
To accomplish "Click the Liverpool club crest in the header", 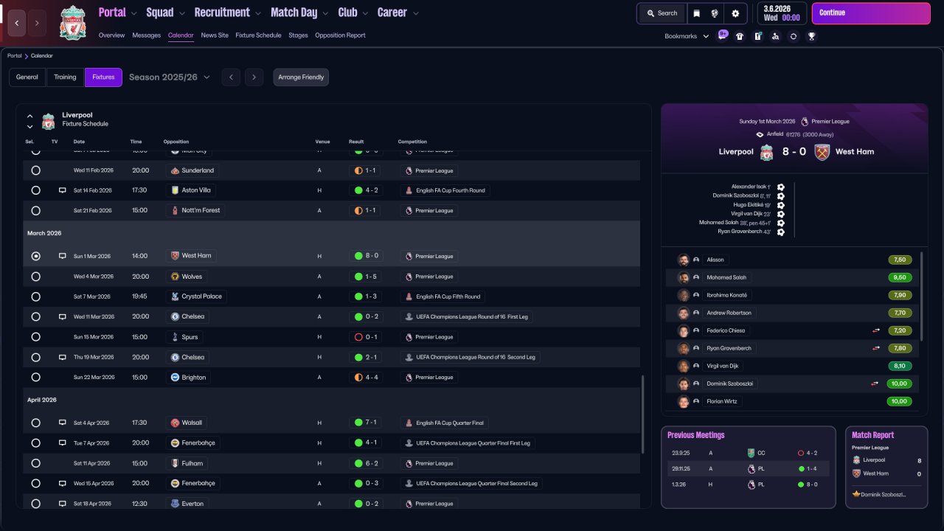I will (73, 23).
